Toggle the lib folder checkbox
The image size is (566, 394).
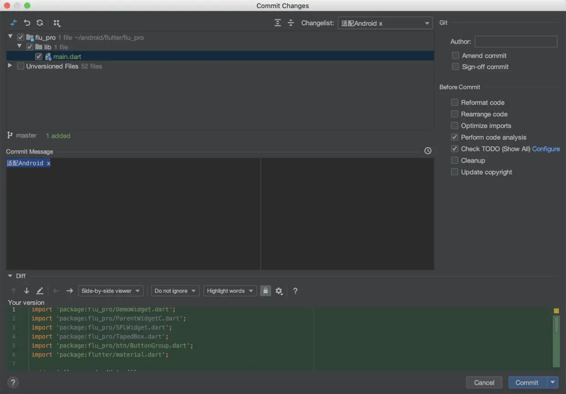tap(30, 47)
